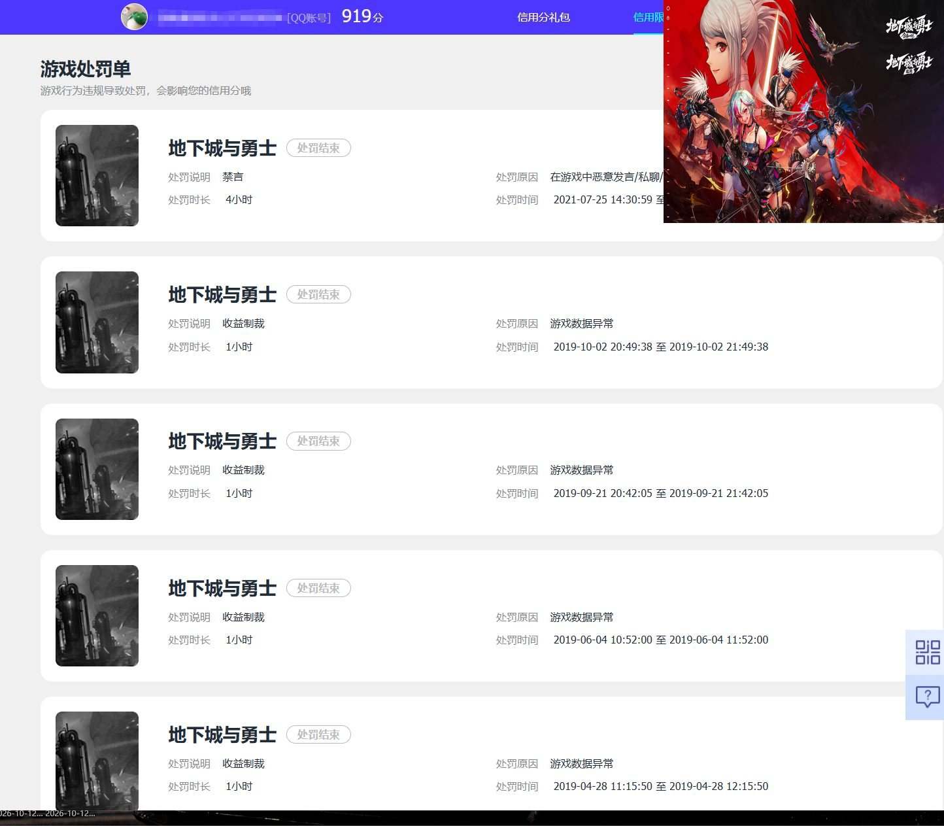Viewport: 944px width, 826px height.
Task: Click 收益制裁 in the 2019-04-28 record
Action: point(243,763)
